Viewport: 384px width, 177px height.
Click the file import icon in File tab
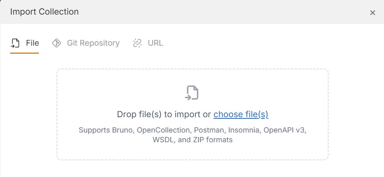(x=15, y=43)
